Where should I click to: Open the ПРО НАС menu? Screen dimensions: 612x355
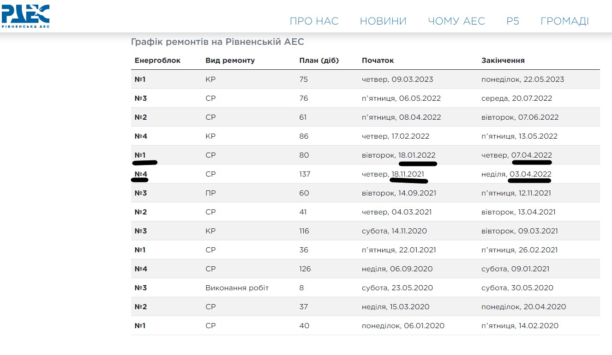pos(314,21)
